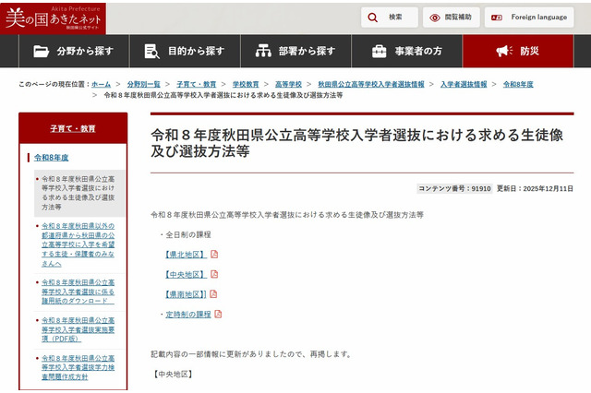Image resolution: width=591 pixels, height=393 pixels.
Task: Open the 【県北地区】 PDF link
Action: pyautogui.click(x=186, y=255)
